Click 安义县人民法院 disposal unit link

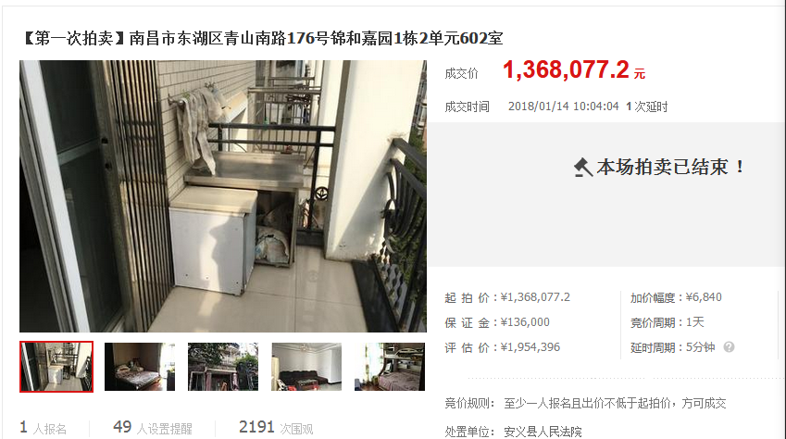pyautogui.click(x=543, y=432)
